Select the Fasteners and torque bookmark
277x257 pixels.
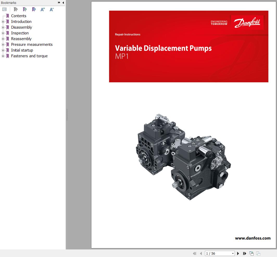click(x=29, y=56)
